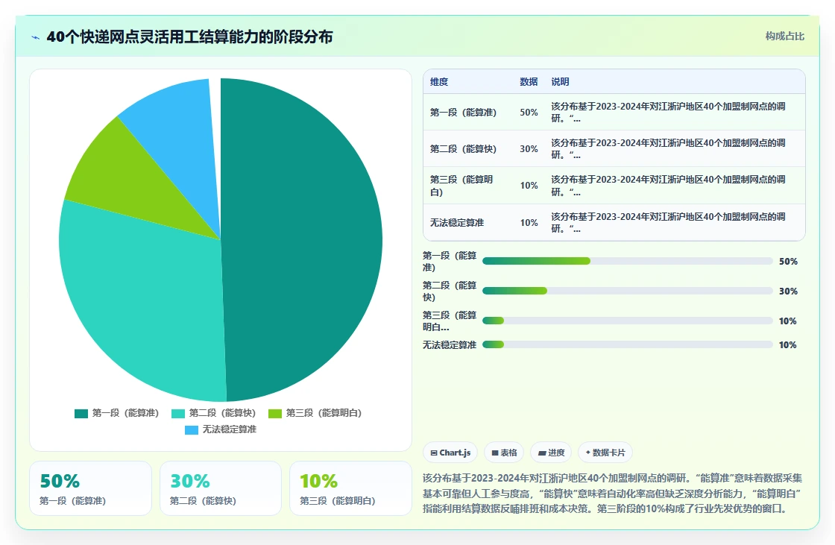Click the 50% value in table

click(529, 113)
